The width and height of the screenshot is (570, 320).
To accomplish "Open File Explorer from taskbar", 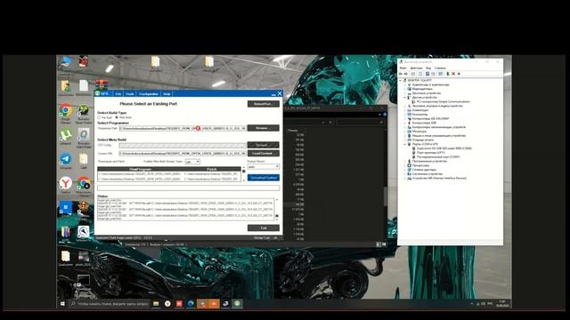I will (156, 304).
